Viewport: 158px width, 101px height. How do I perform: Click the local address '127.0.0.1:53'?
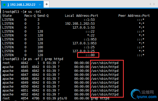[84, 28]
